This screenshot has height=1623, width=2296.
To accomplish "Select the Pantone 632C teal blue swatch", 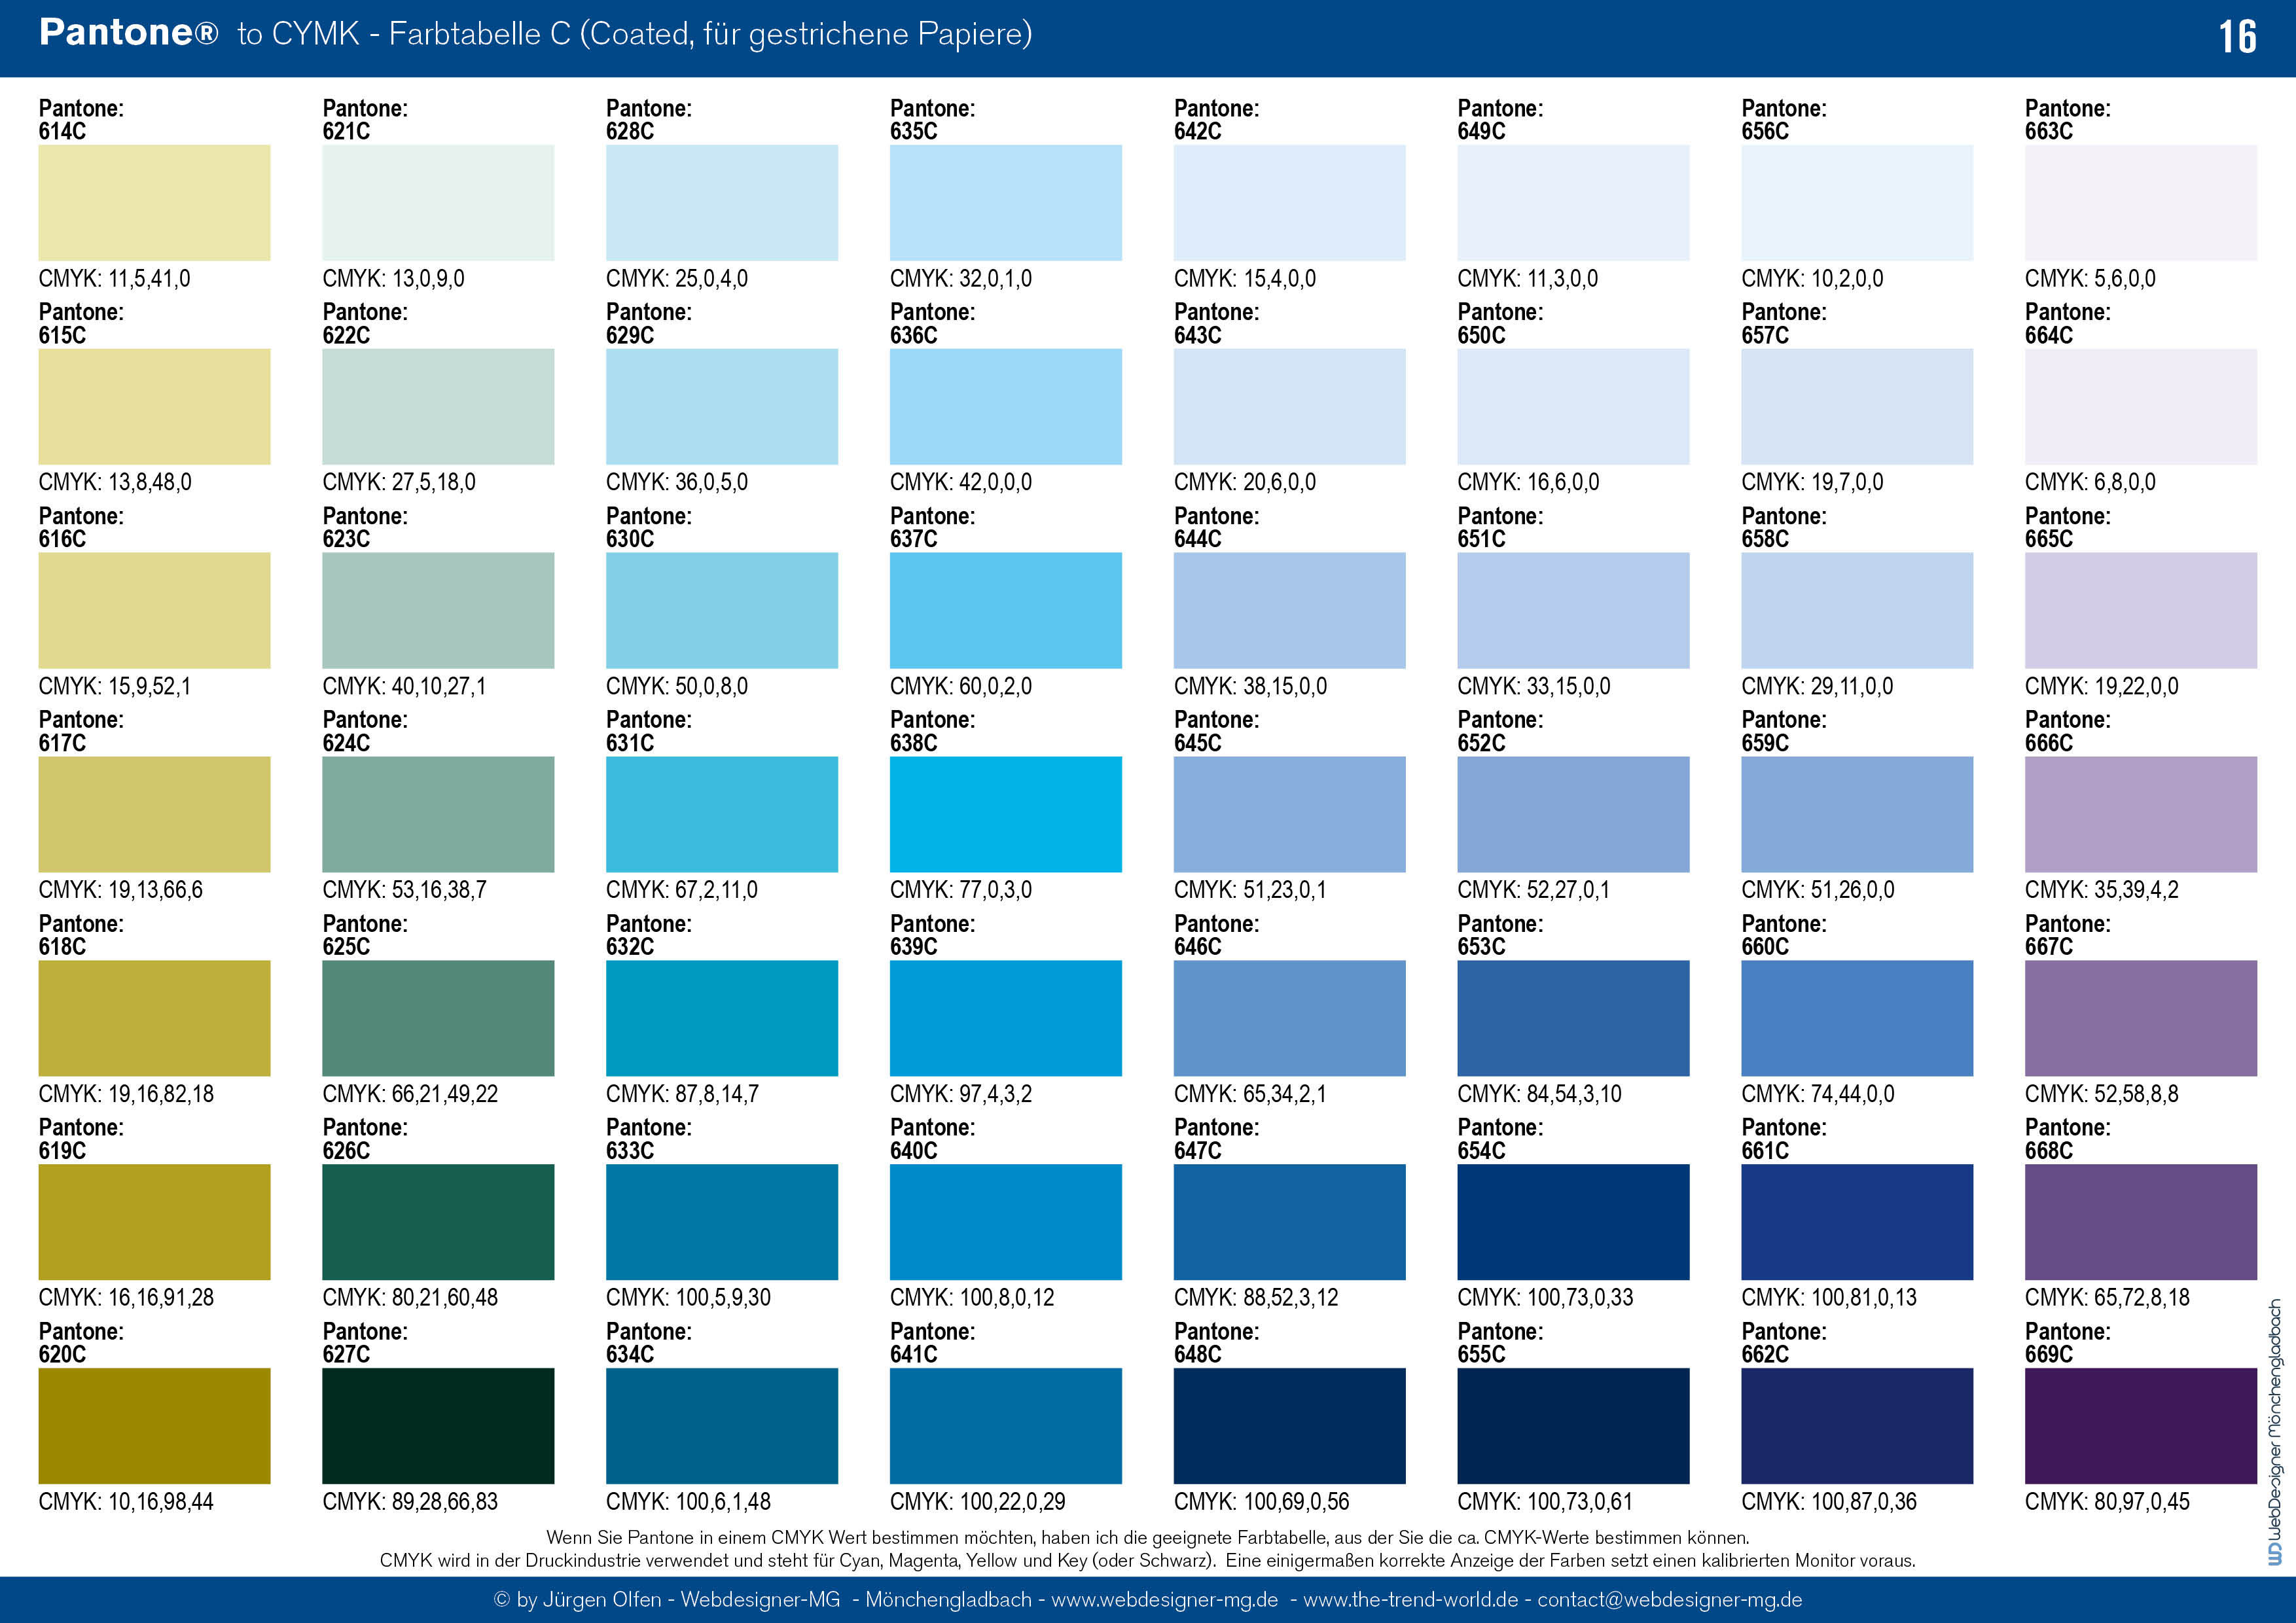I will pyautogui.click(x=722, y=1018).
